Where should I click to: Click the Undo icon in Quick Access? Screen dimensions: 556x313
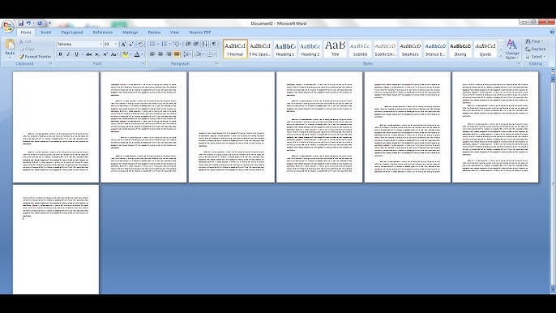pos(28,24)
